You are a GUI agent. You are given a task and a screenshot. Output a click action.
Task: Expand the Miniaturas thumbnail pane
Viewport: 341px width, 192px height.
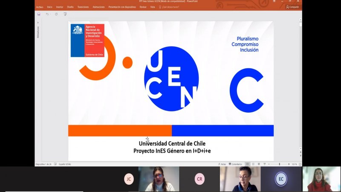click(38, 23)
